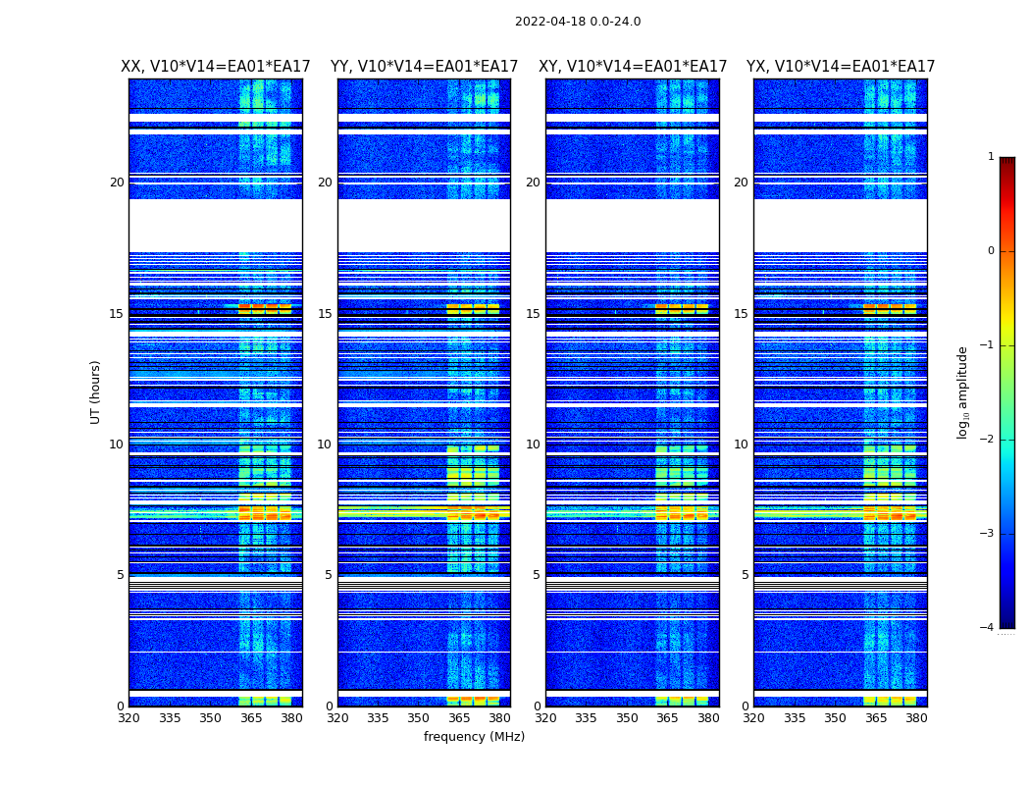The width and height of the screenshot is (1030, 785).
Task: Click the 380 tick label under YX panel
Action: [x=916, y=718]
